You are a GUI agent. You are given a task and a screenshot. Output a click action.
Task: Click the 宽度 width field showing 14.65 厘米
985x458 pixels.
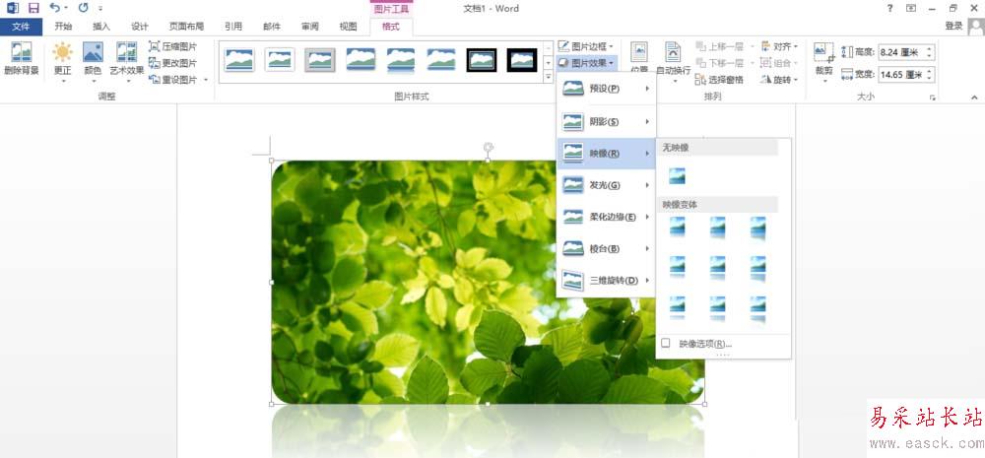[901, 75]
